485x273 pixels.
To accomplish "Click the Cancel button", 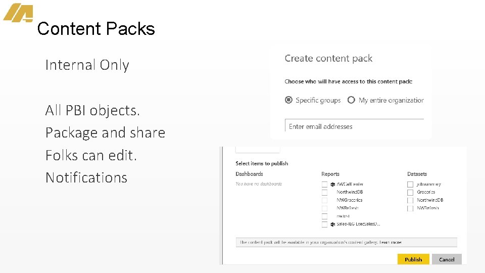I will pyautogui.click(x=447, y=259).
